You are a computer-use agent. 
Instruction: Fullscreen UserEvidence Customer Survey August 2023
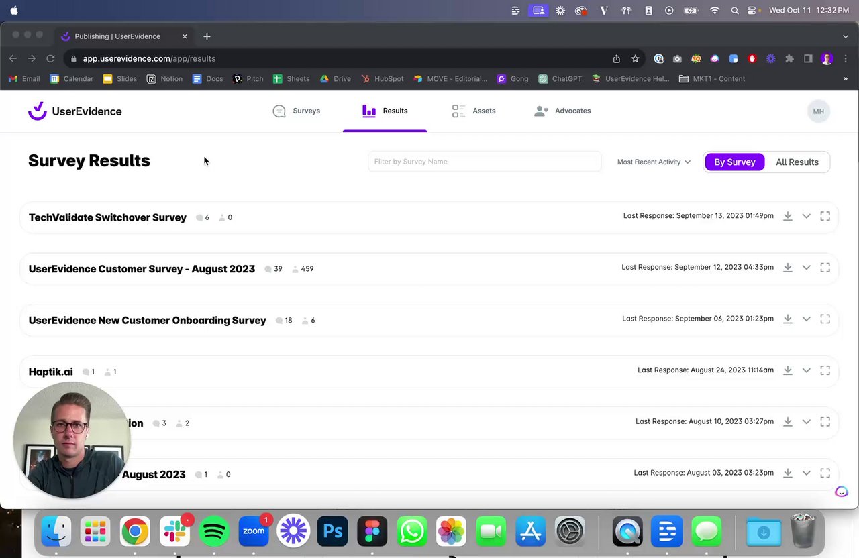coord(825,268)
